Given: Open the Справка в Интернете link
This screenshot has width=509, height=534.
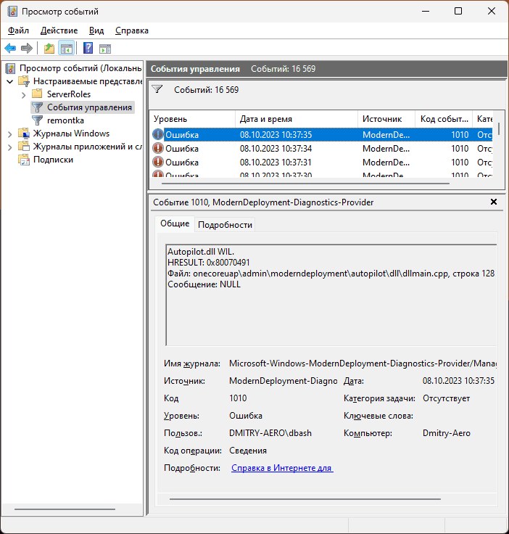Looking at the screenshot, I should [281, 469].
